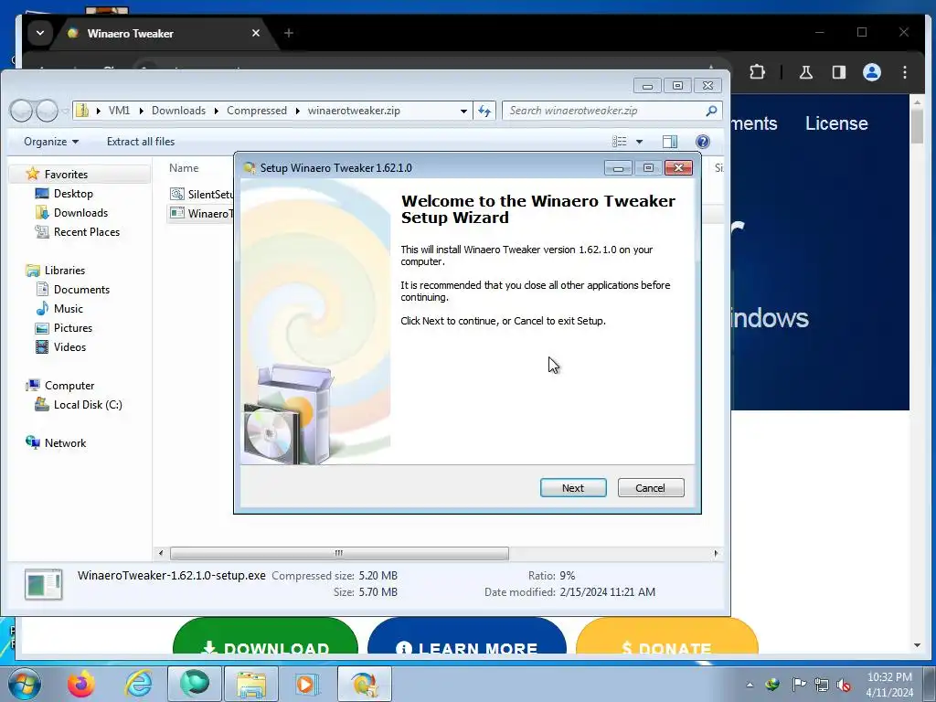The height and width of the screenshot is (702, 936).
Task: Click the Action Center flag icon
Action: [x=799, y=685]
